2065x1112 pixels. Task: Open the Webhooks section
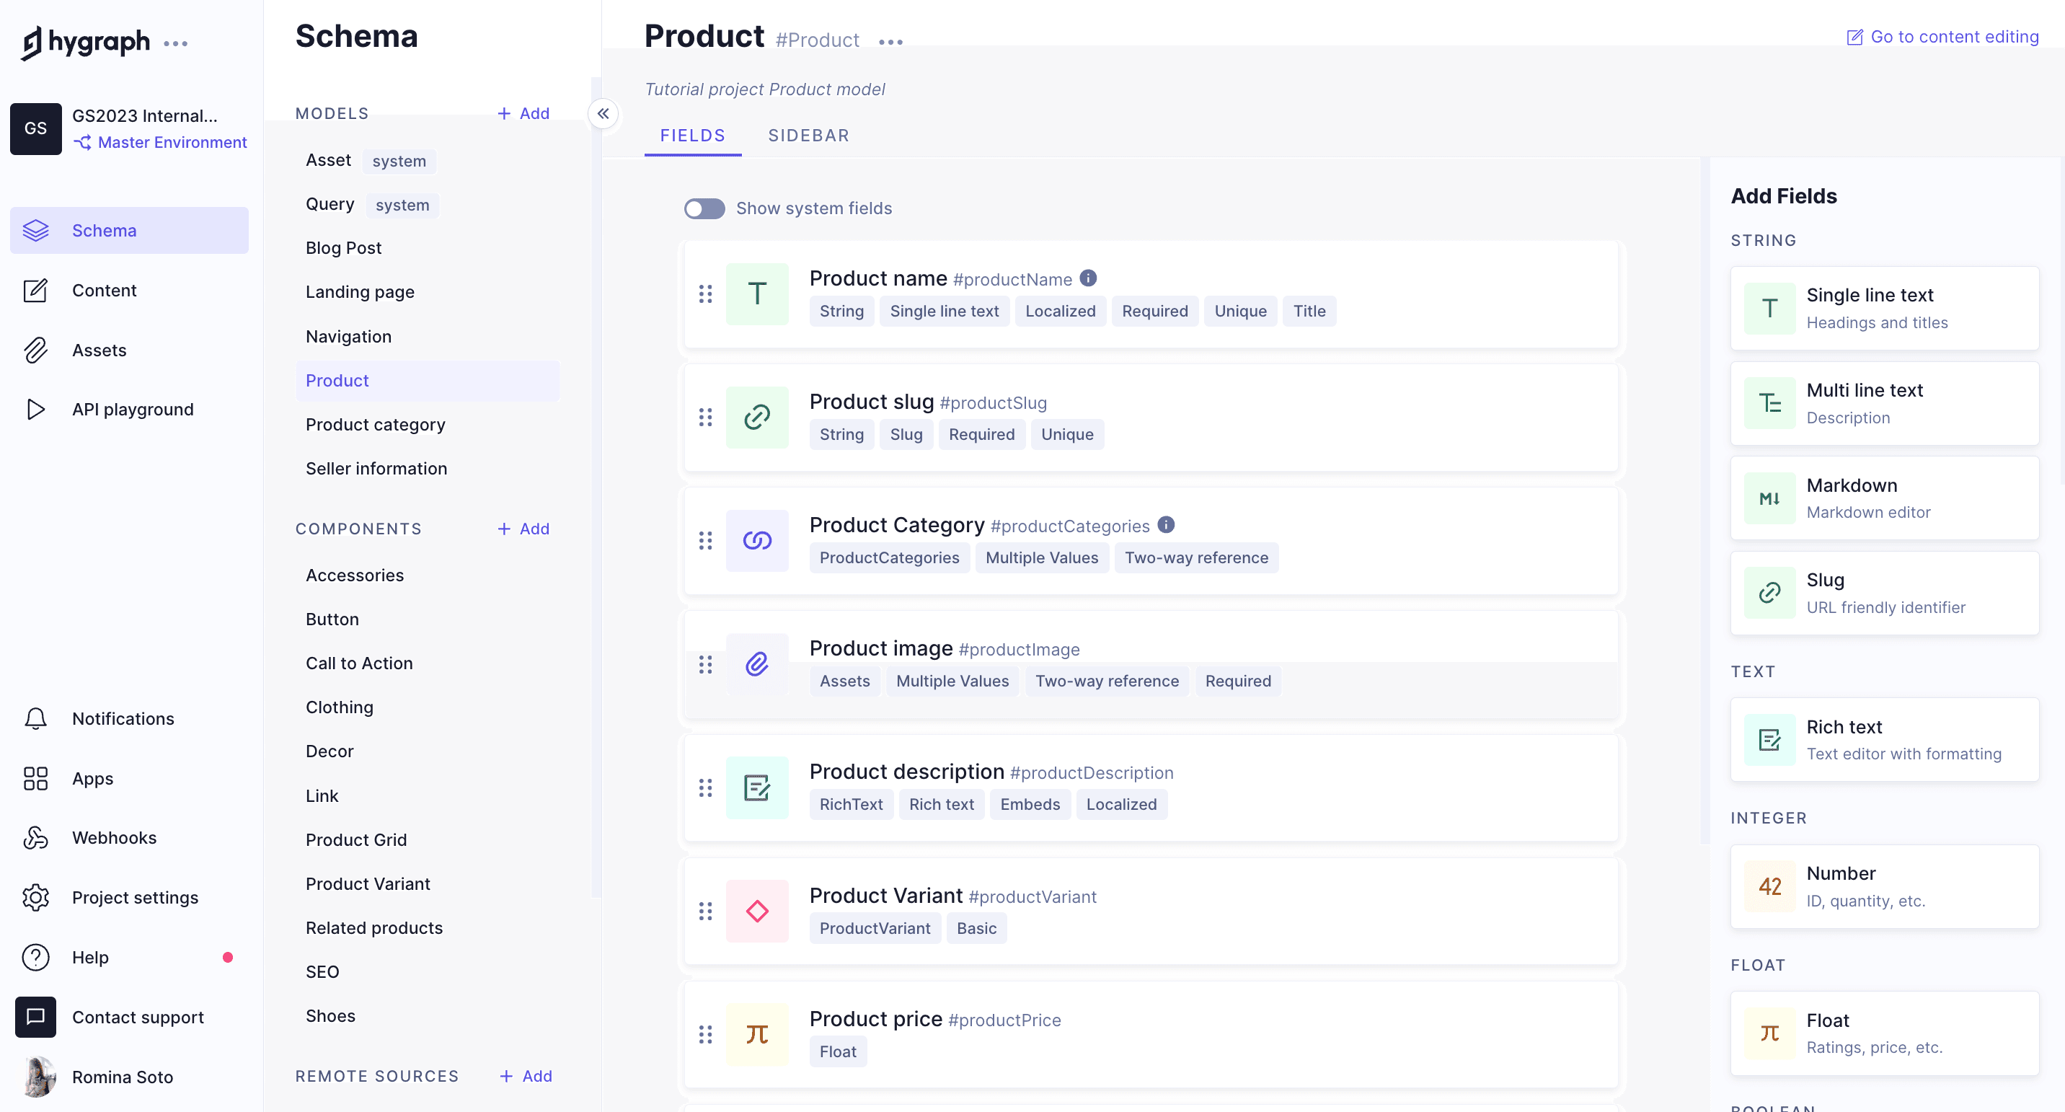pyautogui.click(x=114, y=838)
